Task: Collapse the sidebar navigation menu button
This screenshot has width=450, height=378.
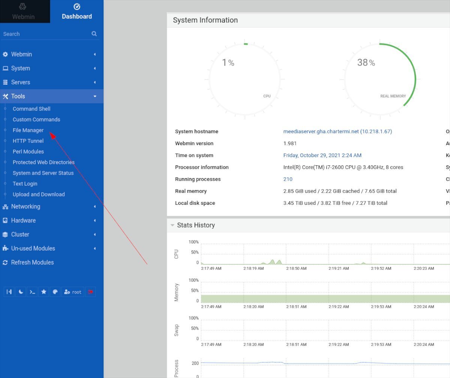Action: (x=9, y=292)
